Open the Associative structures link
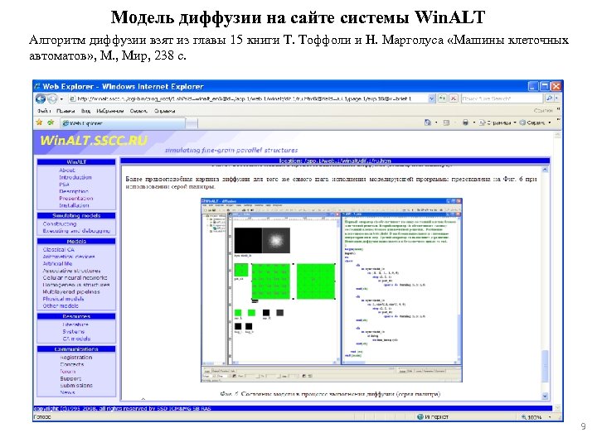Screen dimensions: 597x447 [x=71, y=271]
